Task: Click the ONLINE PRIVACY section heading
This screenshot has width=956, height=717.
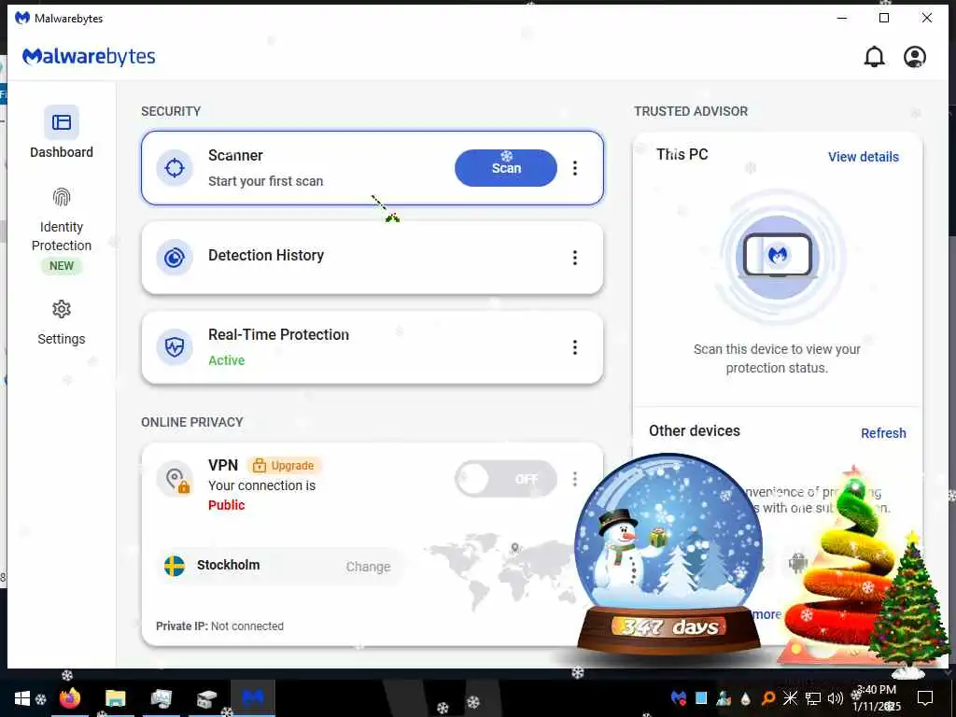Action: (192, 422)
